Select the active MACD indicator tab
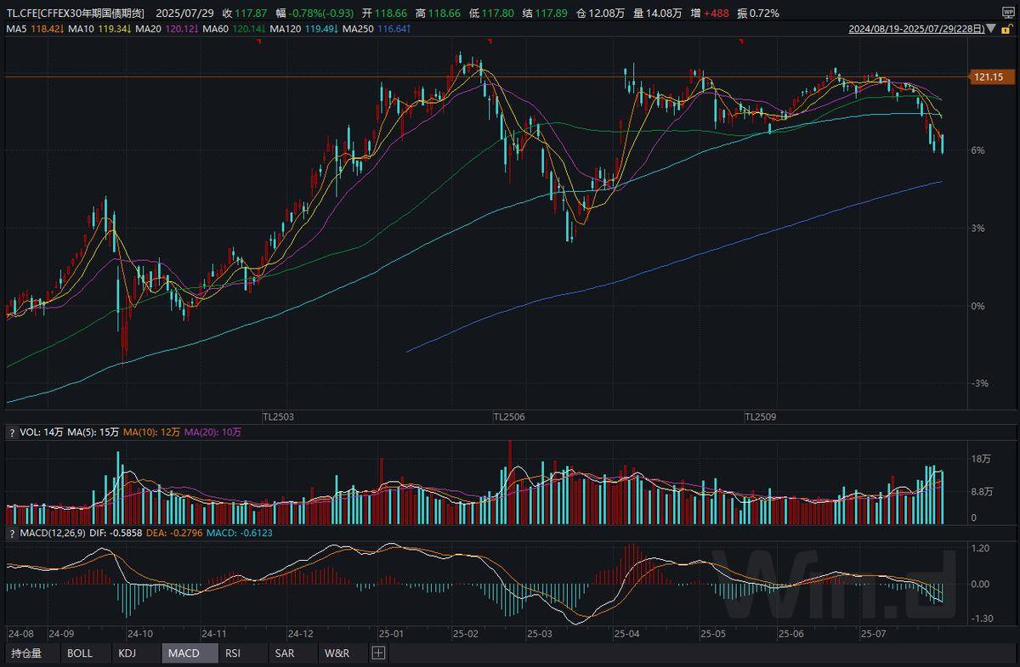This screenshot has height=667, width=1020. click(x=184, y=653)
